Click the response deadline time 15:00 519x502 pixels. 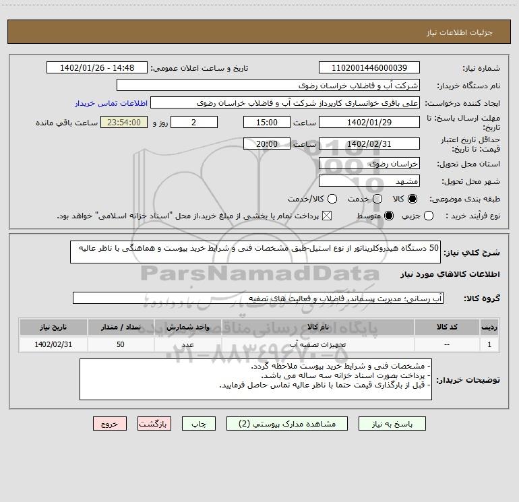[x=267, y=122]
